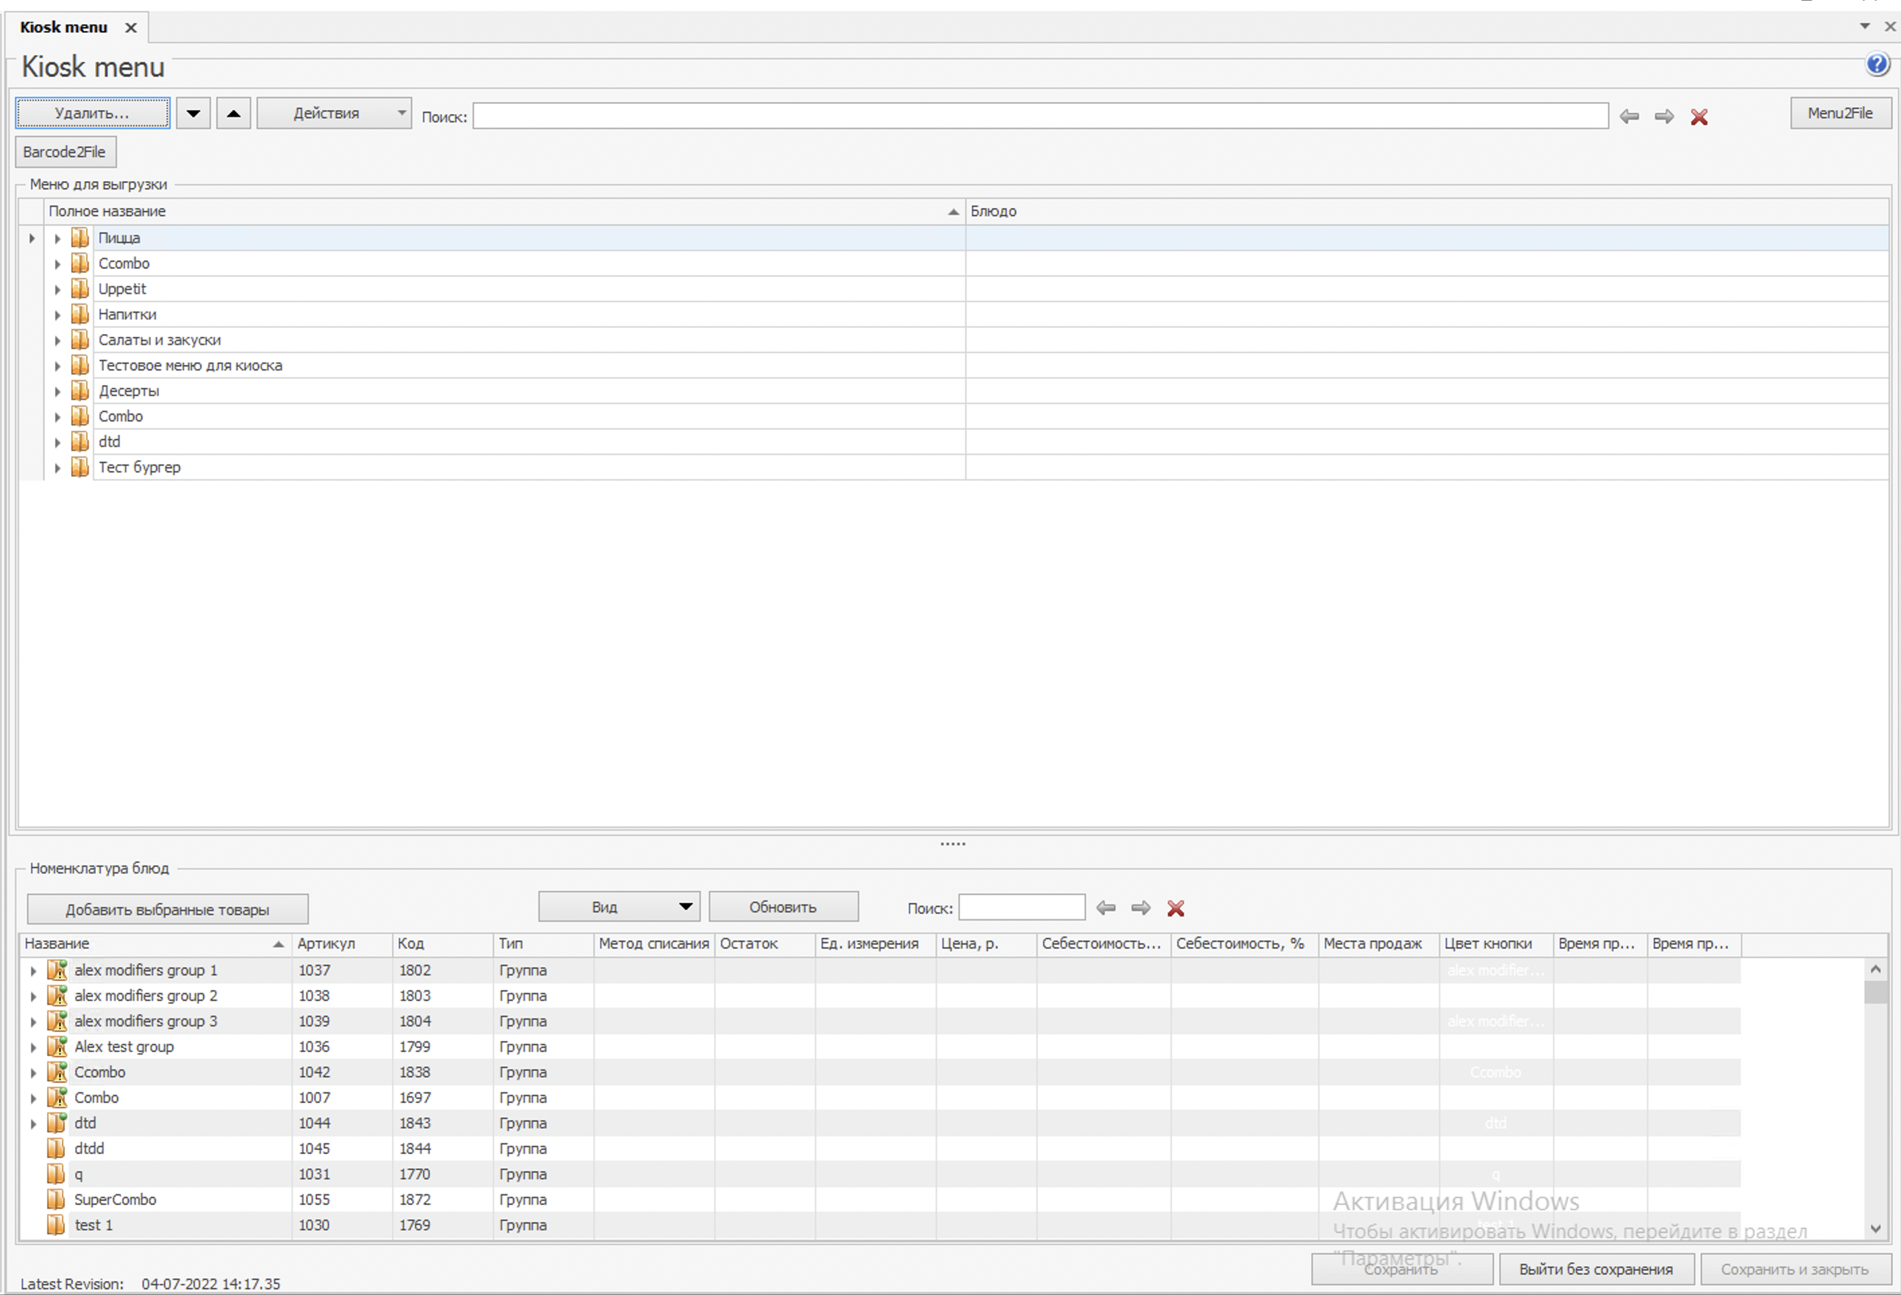Clear the nomenclature search with red X
The height and width of the screenshot is (1295, 1901).
(1175, 907)
